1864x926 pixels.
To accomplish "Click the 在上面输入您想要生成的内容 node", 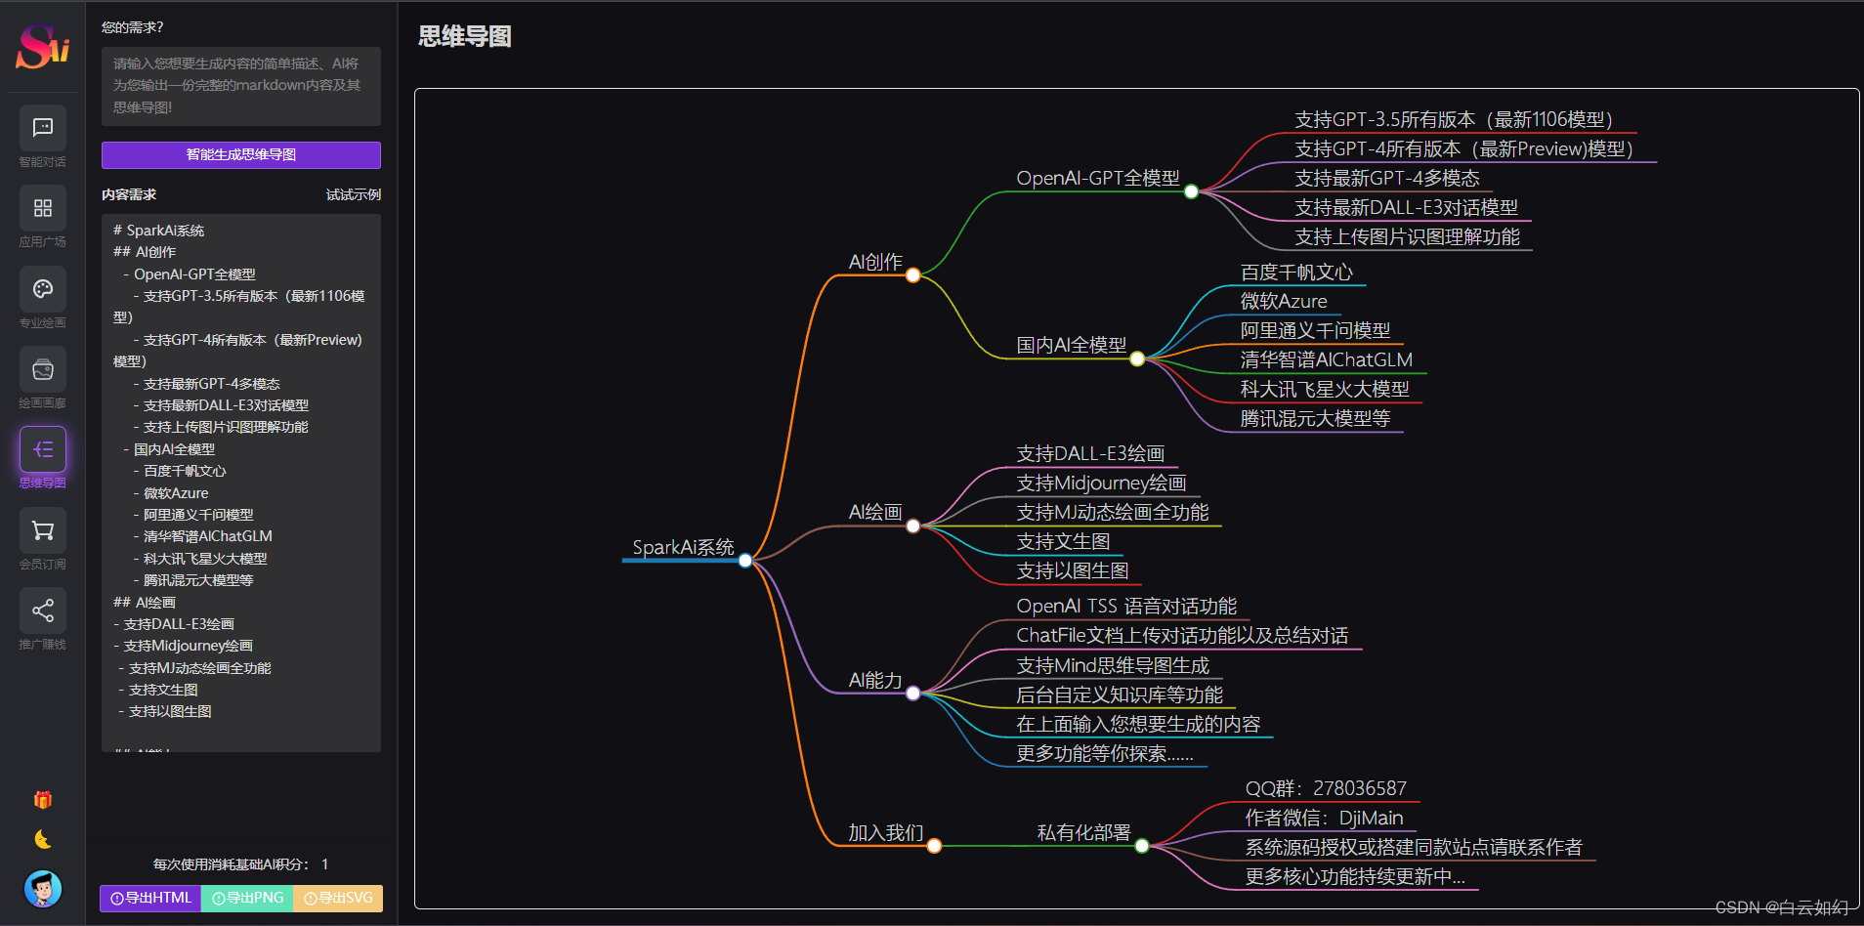I will click(1138, 724).
